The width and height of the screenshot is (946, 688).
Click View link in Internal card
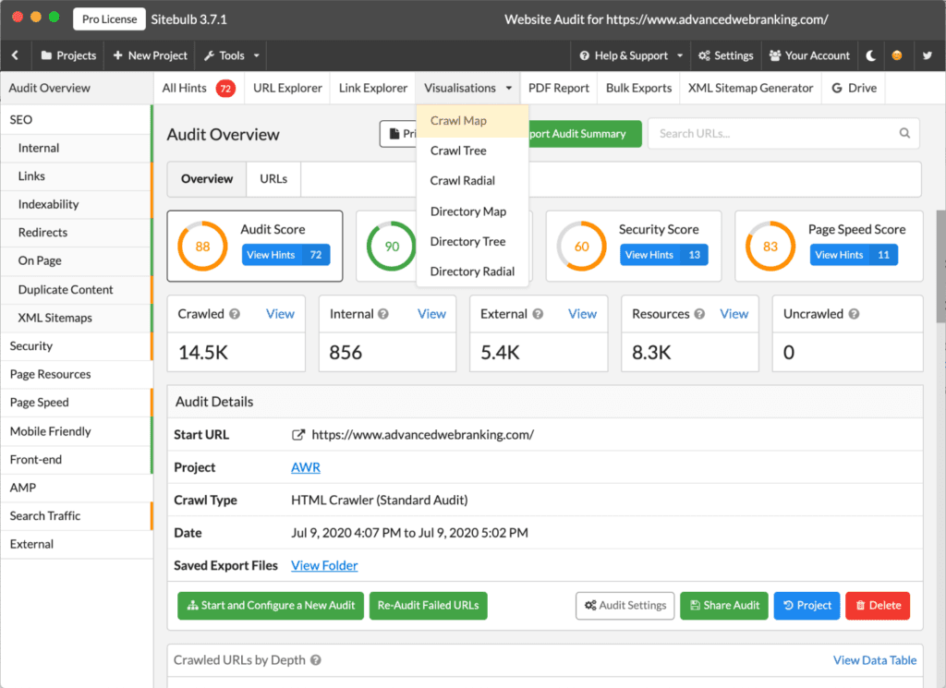coord(431,314)
